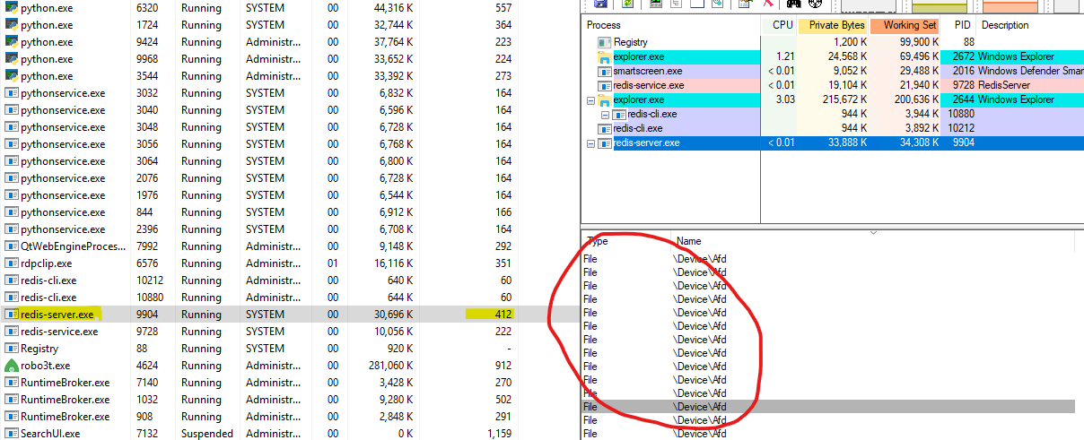Screen dimensions: 1084x440
Task: Click redis-service.exe icon in Task Manager
Action: click(11, 331)
